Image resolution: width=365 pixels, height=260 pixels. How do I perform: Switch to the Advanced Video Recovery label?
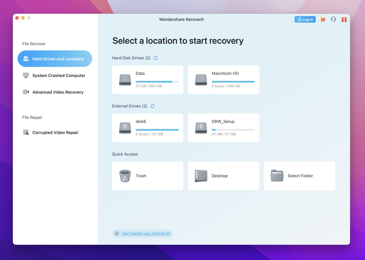tap(58, 92)
